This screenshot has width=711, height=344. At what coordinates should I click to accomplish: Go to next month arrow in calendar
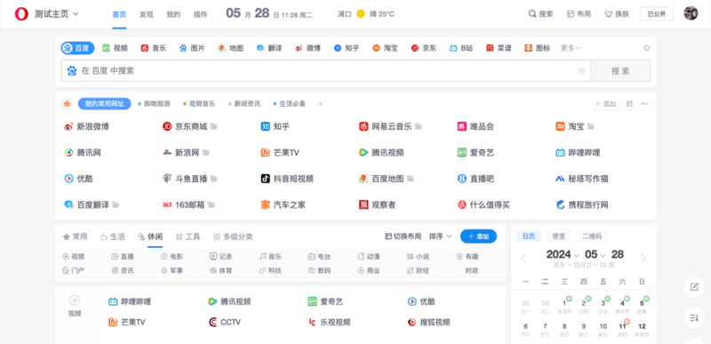coord(643,259)
